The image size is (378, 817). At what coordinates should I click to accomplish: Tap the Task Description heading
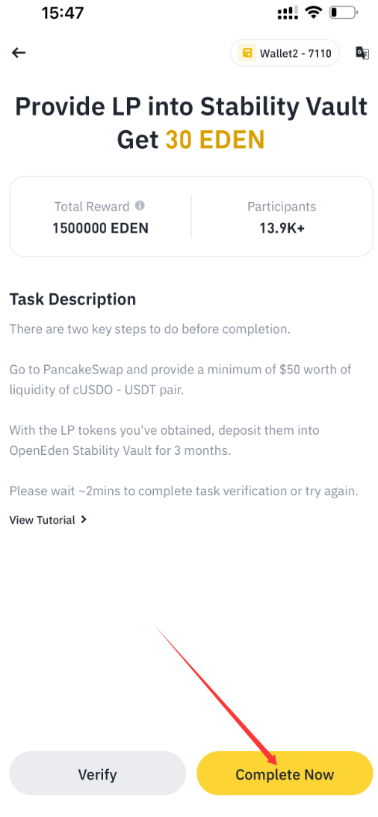tap(72, 299)
